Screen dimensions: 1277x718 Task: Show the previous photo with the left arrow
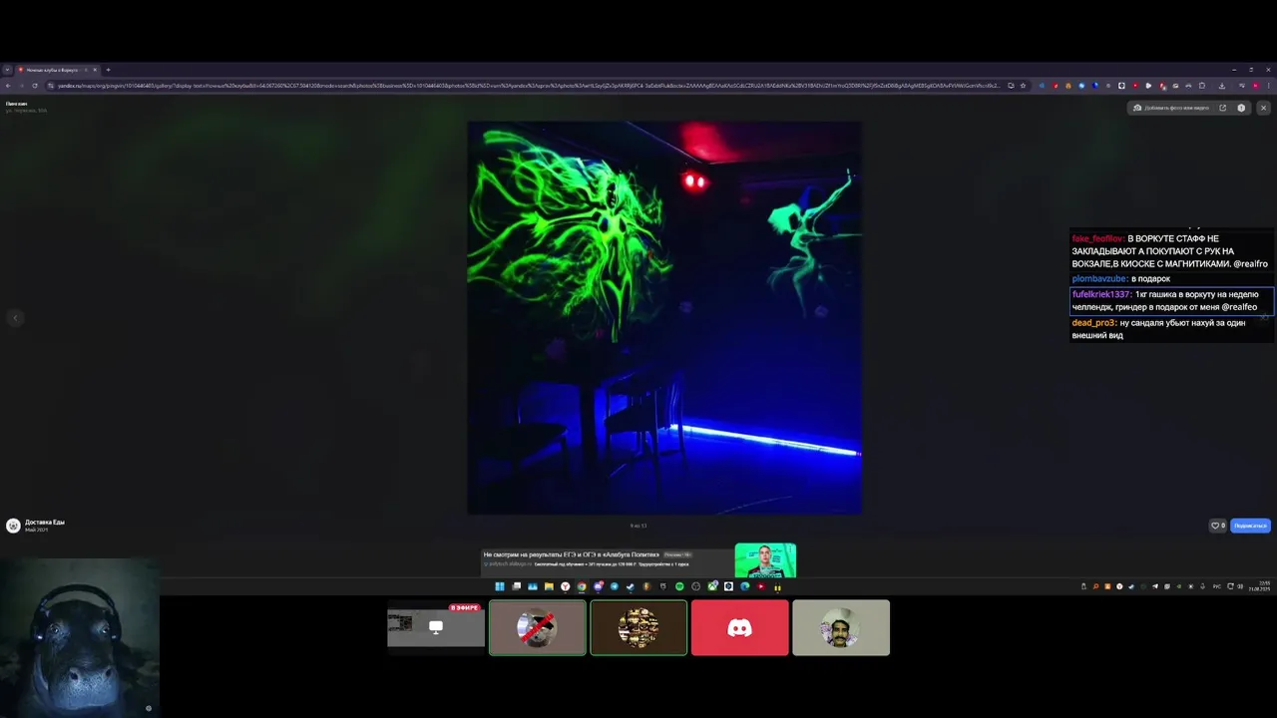pos(14,318)
